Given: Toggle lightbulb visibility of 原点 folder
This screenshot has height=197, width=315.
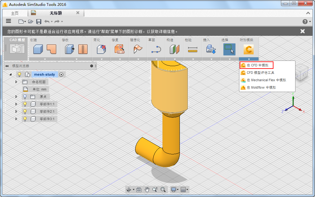Looking at the screenshot, I should [x=25, y=97].
